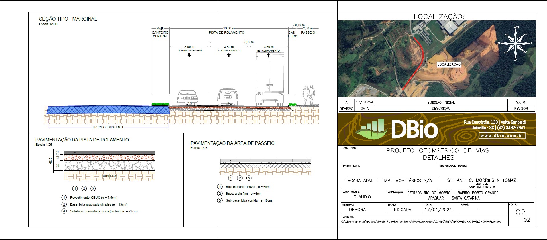Click circle 3 beside Sub-base: bica corrida
Image resolution: width=547 pixels, height=240 pixels.
click(x=220, y=200)
